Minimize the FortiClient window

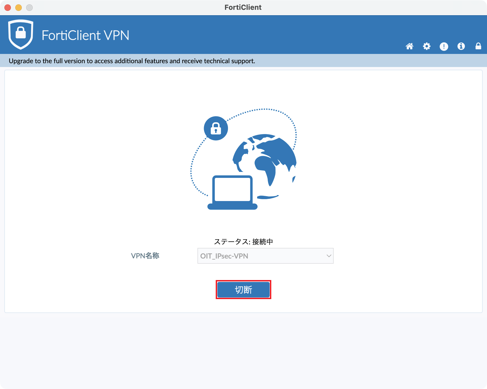(x=19, y=8)
